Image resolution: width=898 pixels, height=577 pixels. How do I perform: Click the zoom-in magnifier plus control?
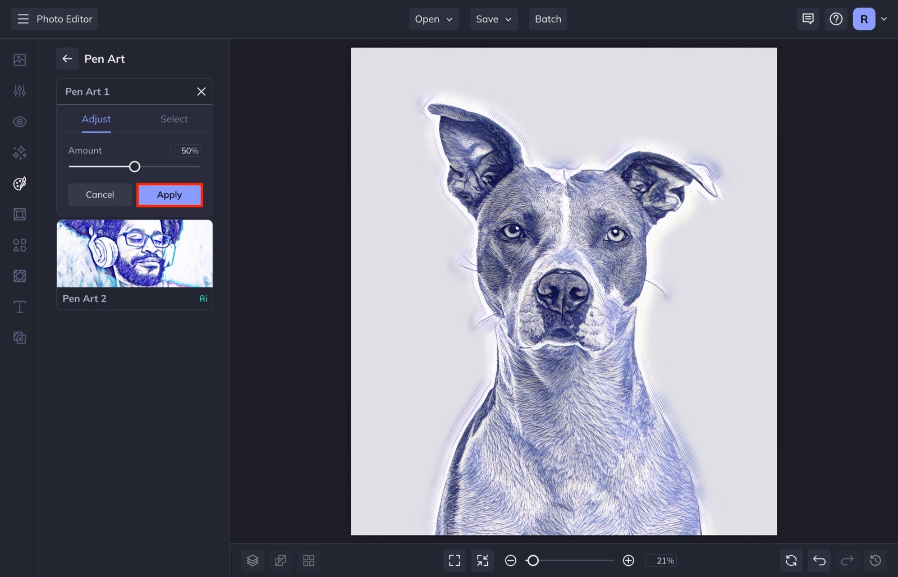[629, 560]
